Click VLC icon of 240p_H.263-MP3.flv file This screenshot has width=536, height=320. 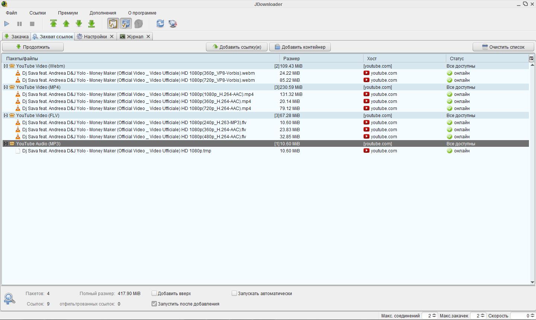[x=18, y=123]
